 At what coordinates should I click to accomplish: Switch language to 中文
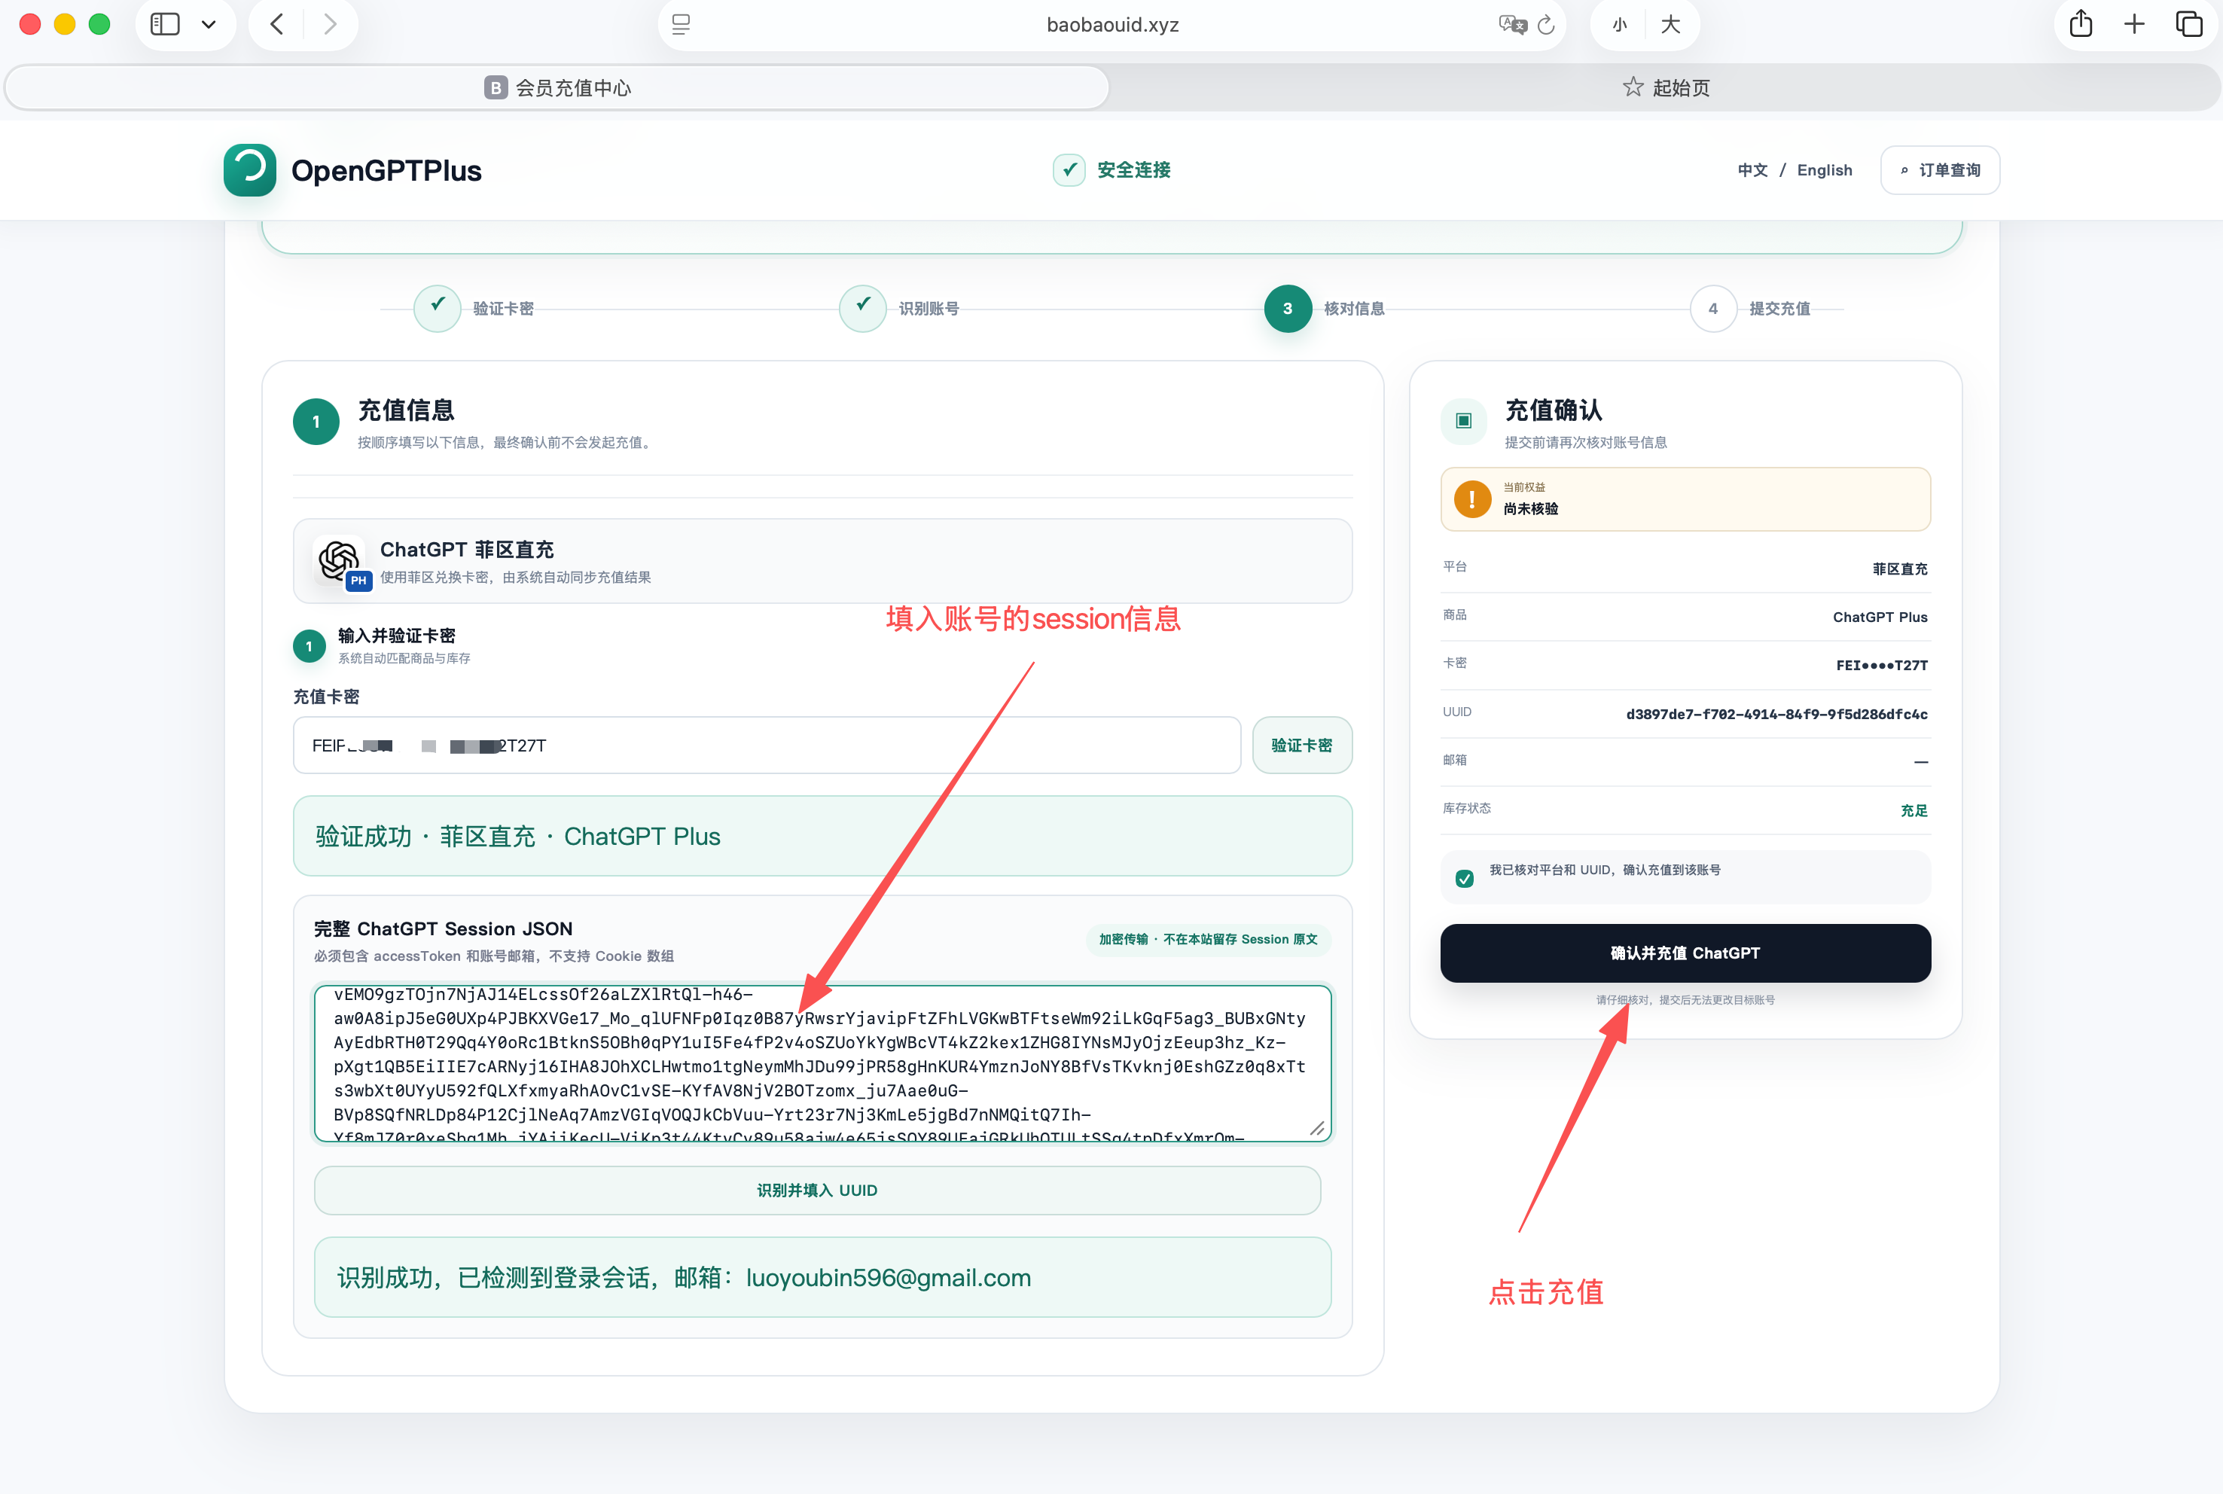1752,169
